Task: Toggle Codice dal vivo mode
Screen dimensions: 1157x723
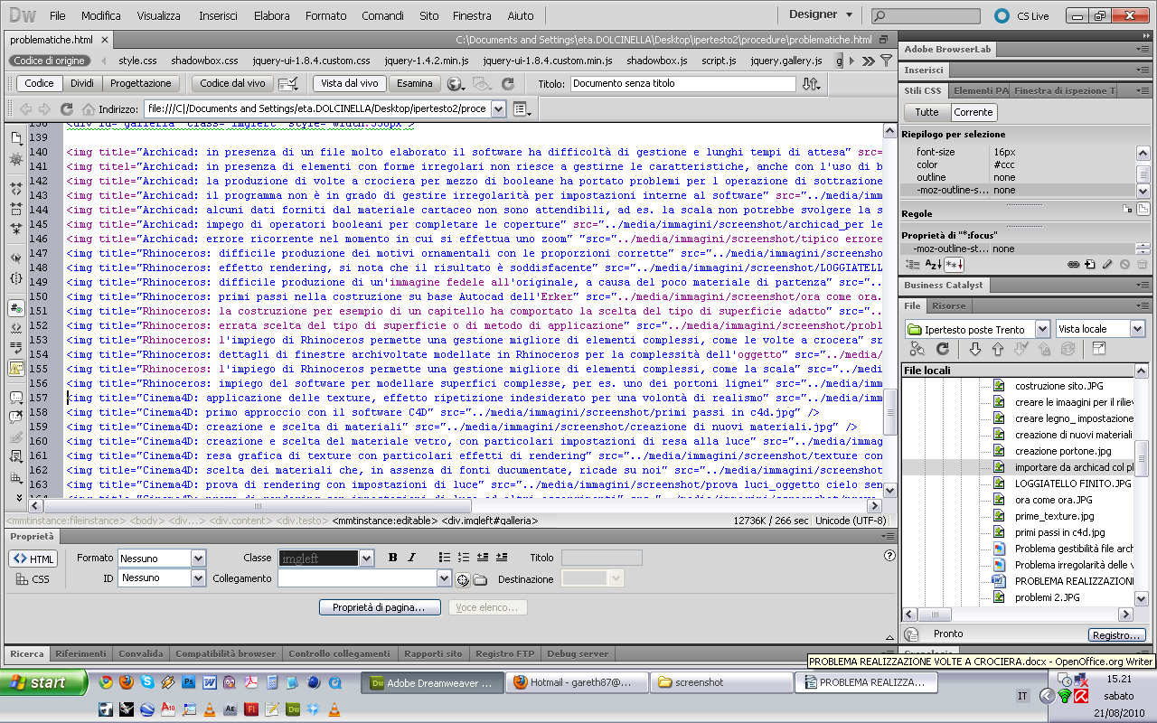Action: (x=232, y=83)
